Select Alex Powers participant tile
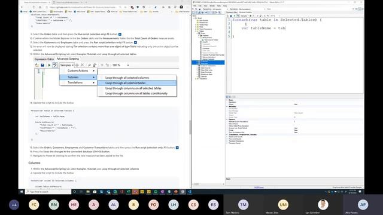 click(x=363, y=205)
